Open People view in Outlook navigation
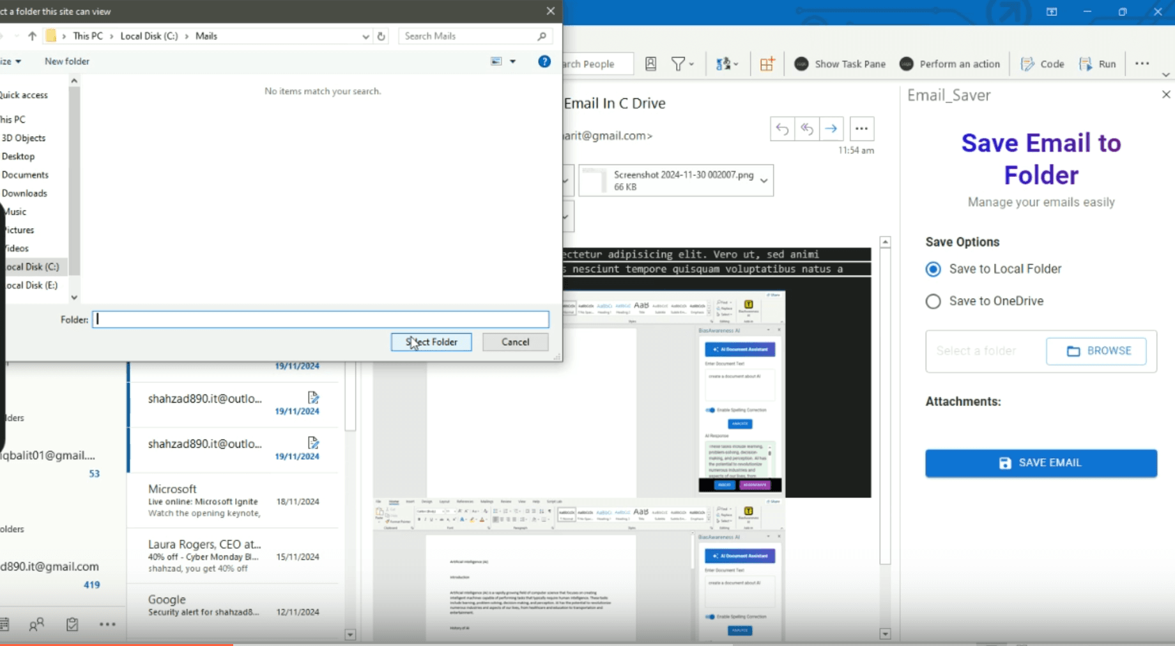1175x646 pixels. 36,624
